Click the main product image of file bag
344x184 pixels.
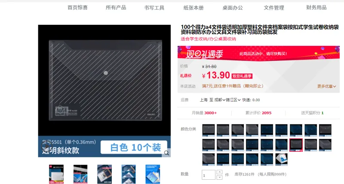pos(104,91)
